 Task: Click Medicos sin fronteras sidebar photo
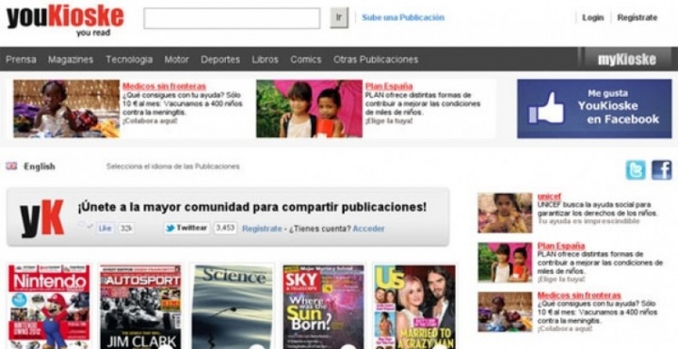(505, 312)
